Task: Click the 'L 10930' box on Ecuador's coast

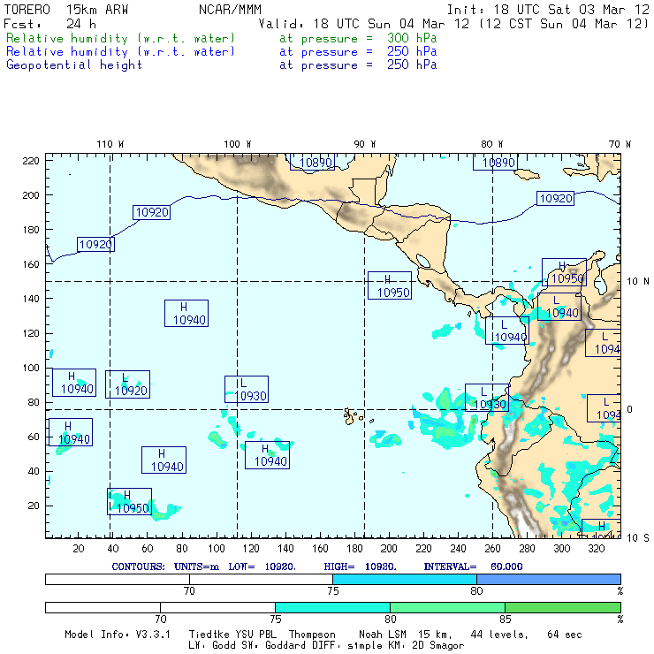Action: pos(487,398)
